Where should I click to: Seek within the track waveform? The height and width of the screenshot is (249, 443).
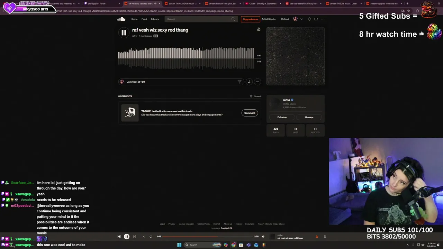(x=186, y=58)
